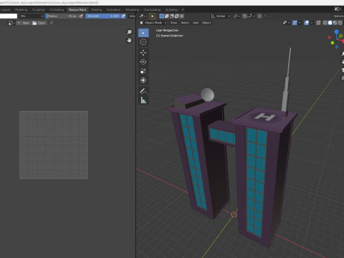Select the Annotate tool

click(143, 91)
